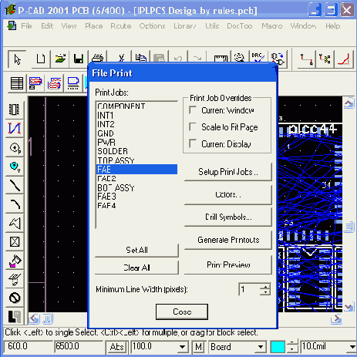The height and width of the screenshot is (357, 357).
Task: Open the Route menu
Action: tap(121, 26)
